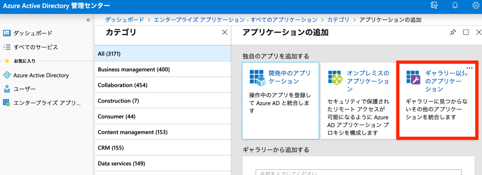
Task: Open ダッシュボード in the sidebar
Action: 33,33
